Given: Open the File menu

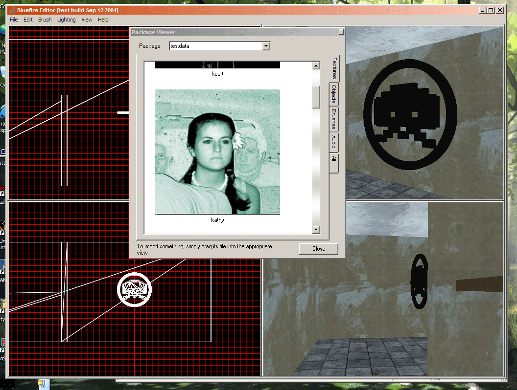Looking at the screenshot, I should click(14, 20).
